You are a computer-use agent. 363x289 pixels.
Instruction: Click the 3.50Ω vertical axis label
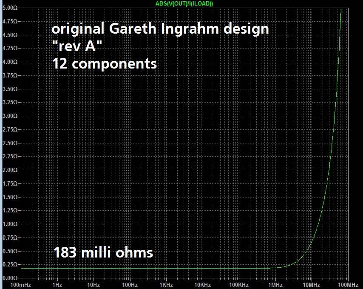pyautogui.click(x=10, y=89)
